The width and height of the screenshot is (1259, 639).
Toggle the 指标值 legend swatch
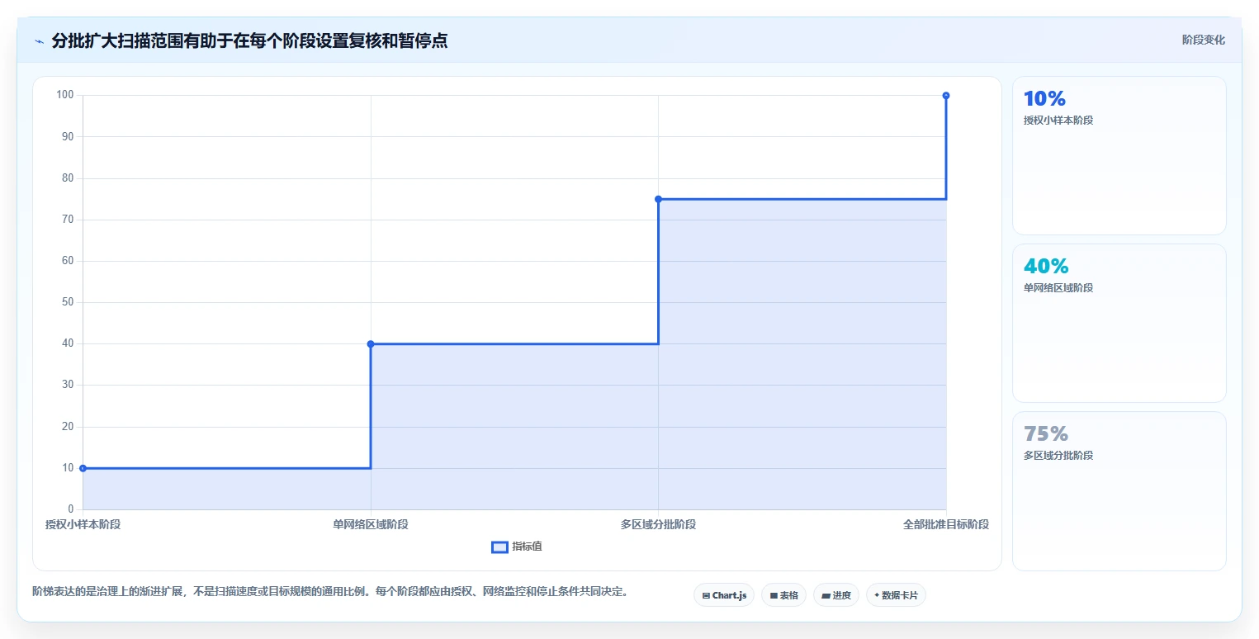click(499, 547)
